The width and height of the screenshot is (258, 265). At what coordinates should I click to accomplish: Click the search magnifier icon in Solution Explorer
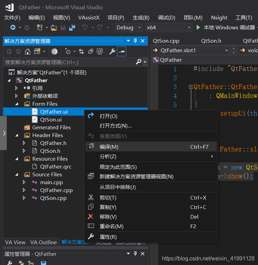pos(139,62)
